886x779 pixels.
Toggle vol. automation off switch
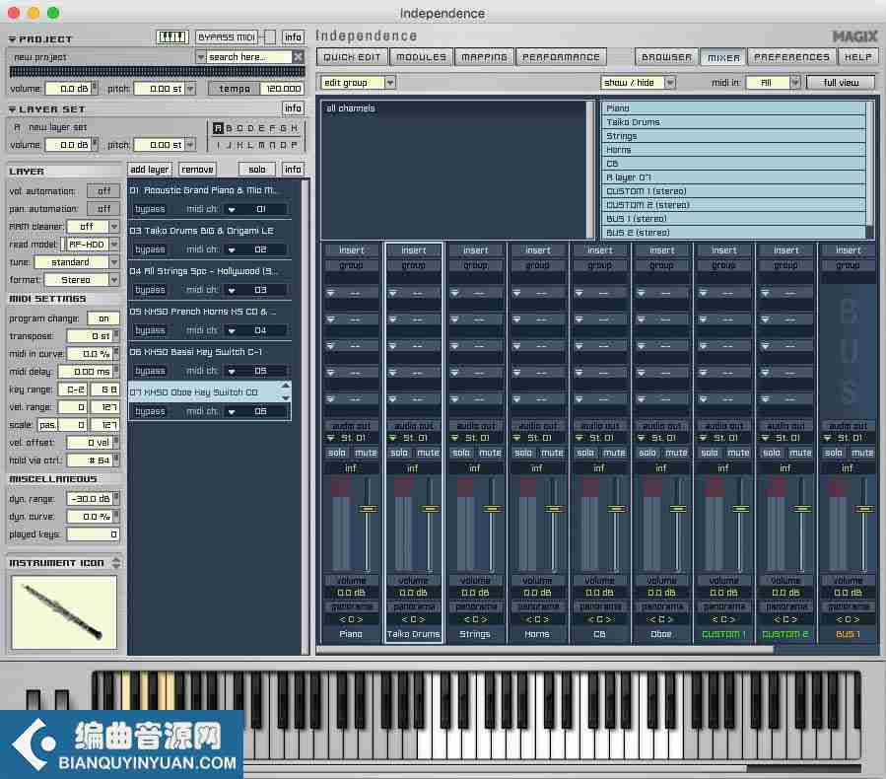[x=103, y=191]
